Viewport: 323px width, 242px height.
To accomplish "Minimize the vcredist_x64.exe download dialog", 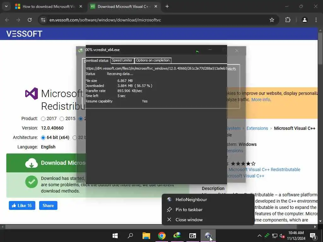I will coord(210,50).
